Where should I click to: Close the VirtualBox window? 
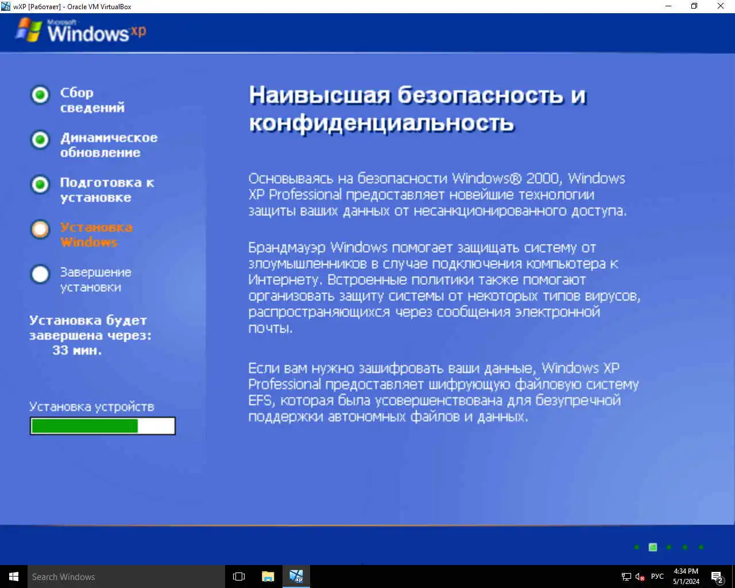(721, 6)
